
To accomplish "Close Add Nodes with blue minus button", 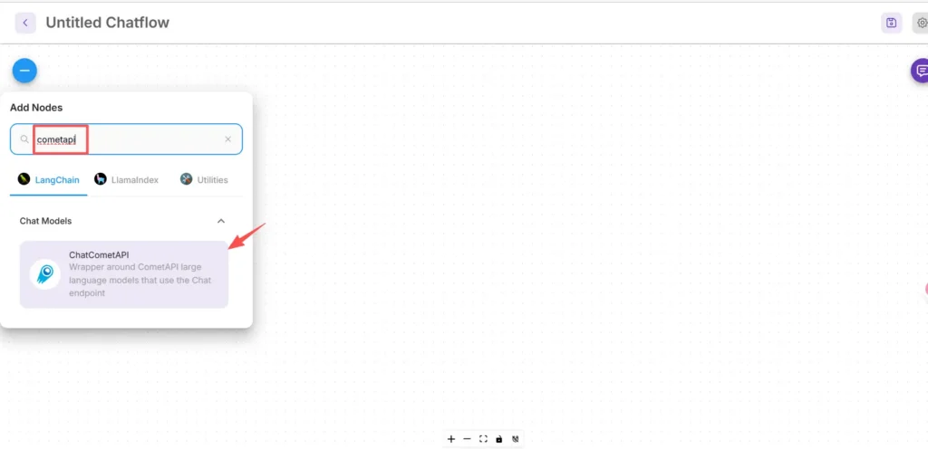I will point(24,71).
